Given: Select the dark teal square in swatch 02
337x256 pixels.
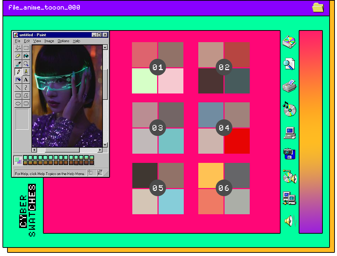Looking at the screenshot, I should coord(237,81).
